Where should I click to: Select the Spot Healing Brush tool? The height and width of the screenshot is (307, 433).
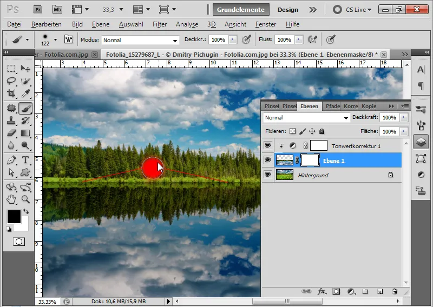11,108
